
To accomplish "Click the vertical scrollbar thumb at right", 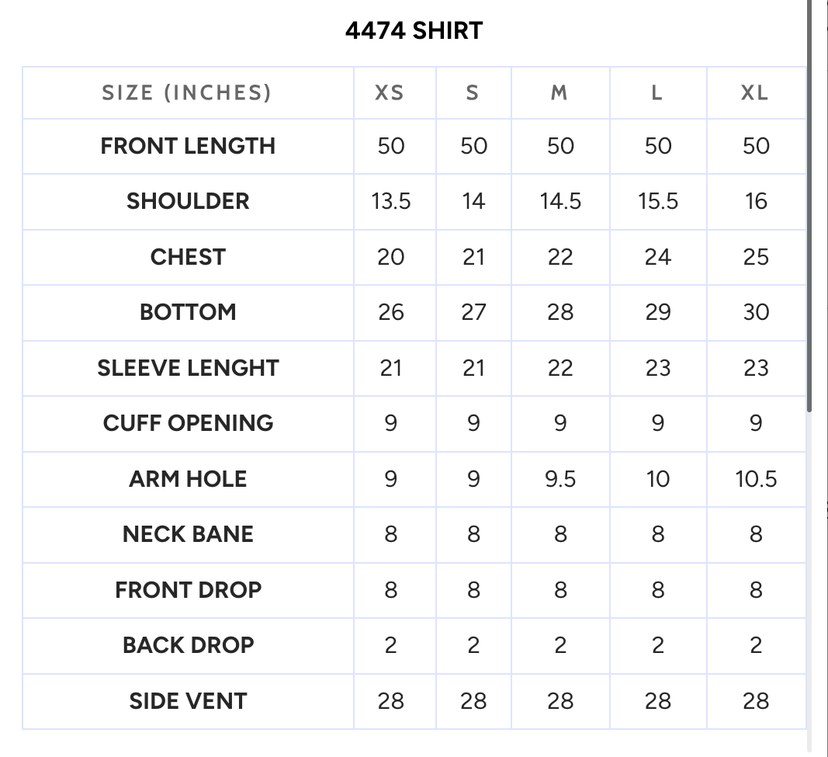I will [809, 206].
